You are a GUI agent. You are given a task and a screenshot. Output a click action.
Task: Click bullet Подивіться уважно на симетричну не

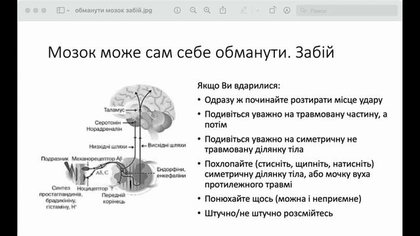coord(281,139)
